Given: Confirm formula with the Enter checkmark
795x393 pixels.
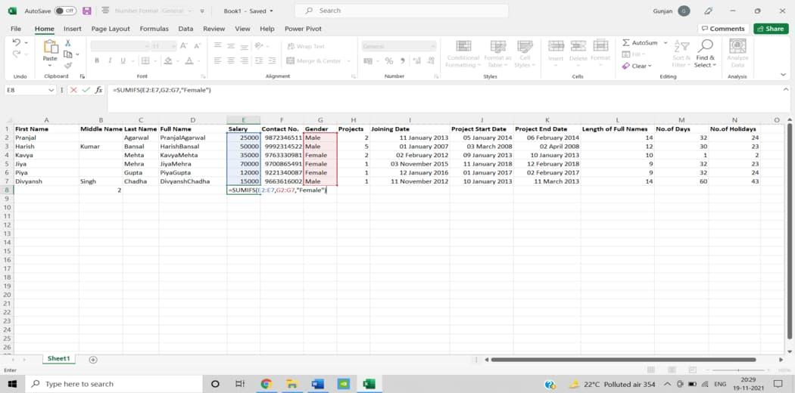Looking at the screenshot, I should coord(86,90).
